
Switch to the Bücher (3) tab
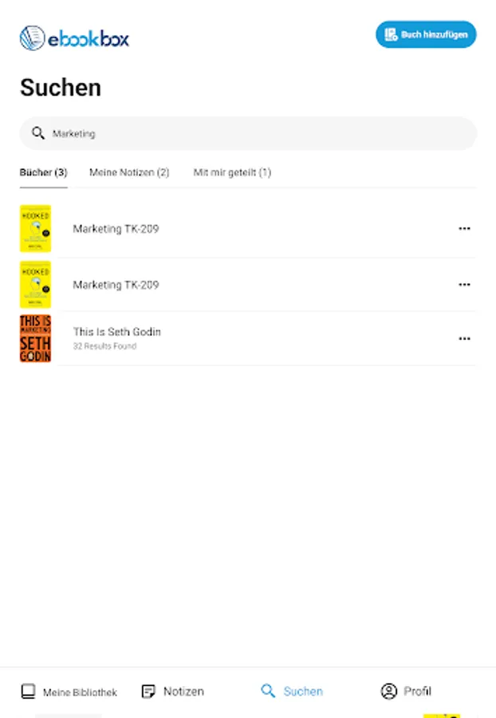[x=43, y=172]
